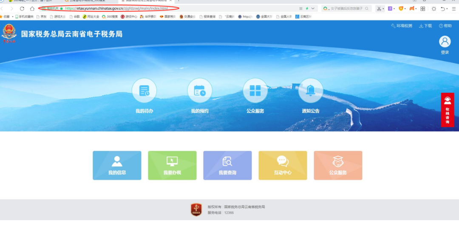Viewport: 459px width, 237px height.
Task: Click the undo restore-tab arrow icon
Action: pyautogui.click(x=443, y=9)
